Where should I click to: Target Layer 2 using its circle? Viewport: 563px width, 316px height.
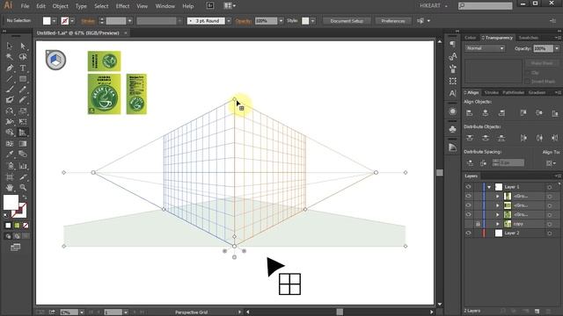[549, 233]
